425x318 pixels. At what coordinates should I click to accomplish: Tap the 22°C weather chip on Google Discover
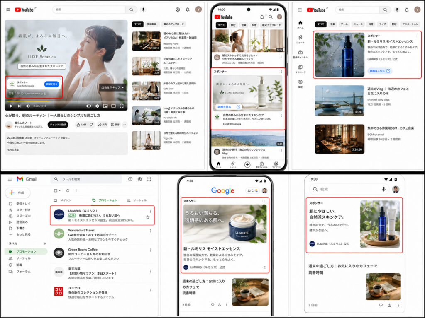pyautogui.click(x=252, y=190)
